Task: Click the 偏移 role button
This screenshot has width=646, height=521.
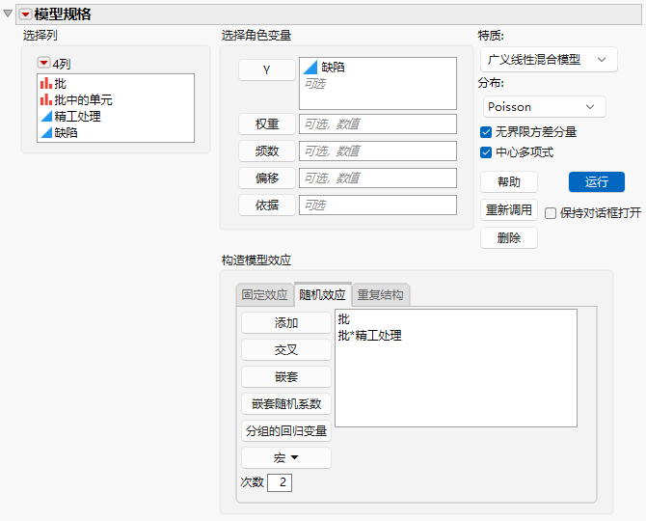Action: pyautogui.click(x=267, y=178)
